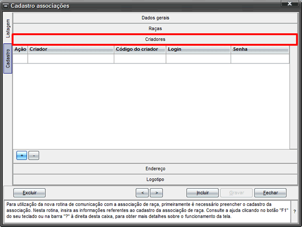302x227 pixels.
Task: Go to next record with > button
Action: click(x=157, y=193)
